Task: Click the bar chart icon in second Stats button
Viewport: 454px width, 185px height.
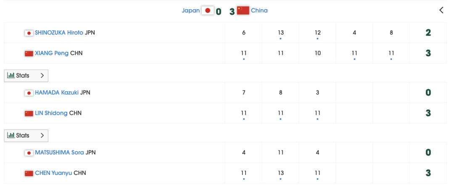Action: (11, 135)
